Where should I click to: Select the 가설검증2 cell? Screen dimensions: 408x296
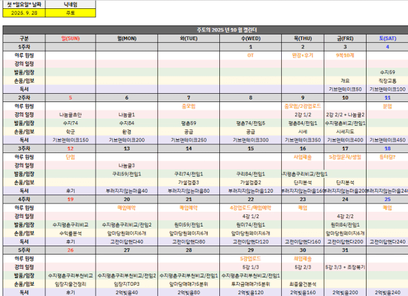point(251,182)
